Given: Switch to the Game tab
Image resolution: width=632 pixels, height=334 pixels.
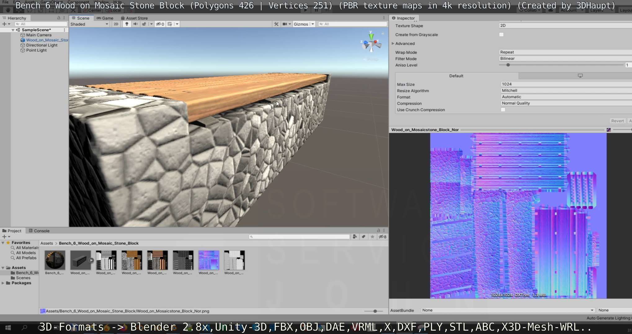Looking at the screenshot, I should (105, 18).
